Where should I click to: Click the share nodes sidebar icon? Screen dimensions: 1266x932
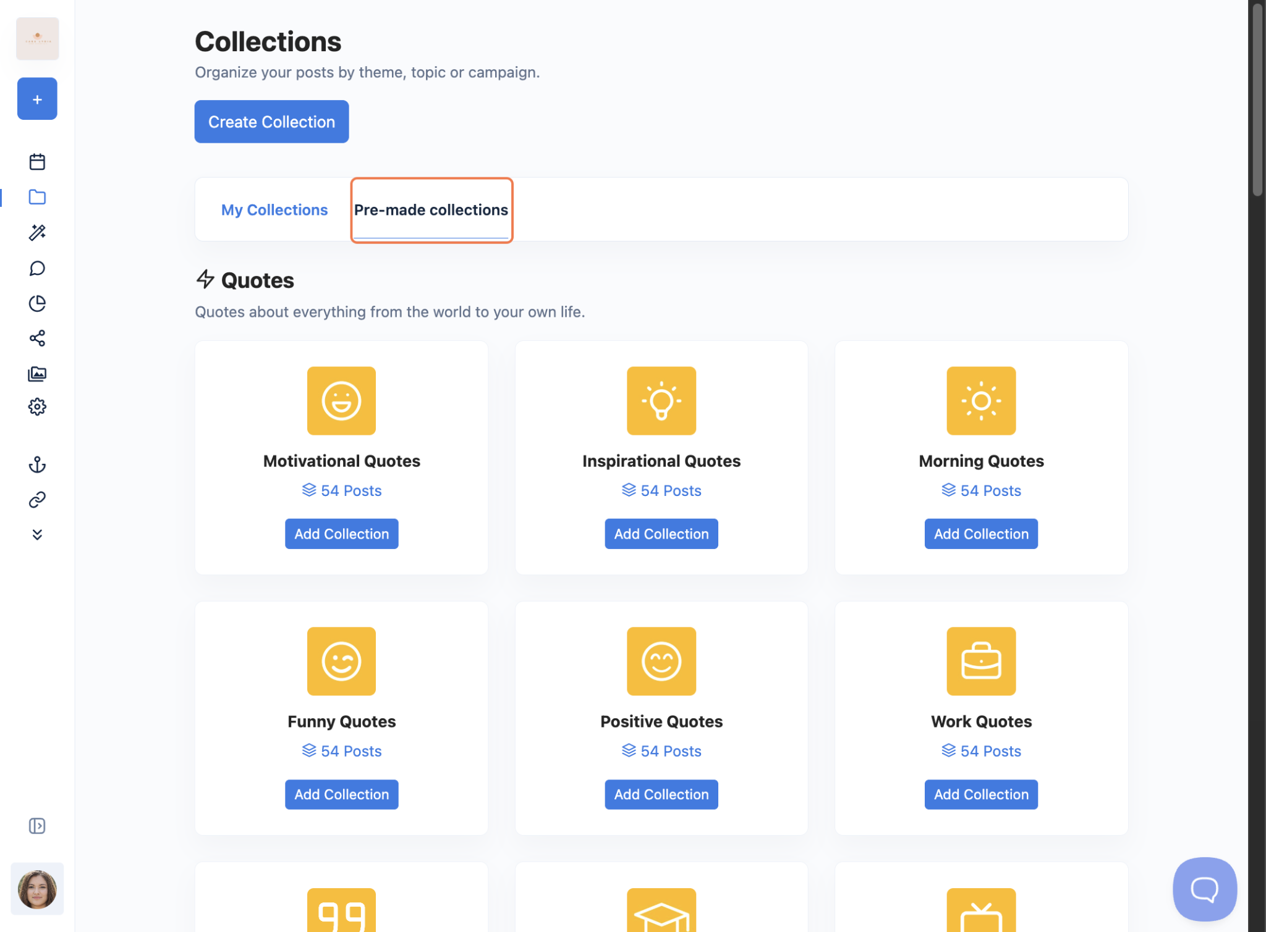tap(37, 338)
